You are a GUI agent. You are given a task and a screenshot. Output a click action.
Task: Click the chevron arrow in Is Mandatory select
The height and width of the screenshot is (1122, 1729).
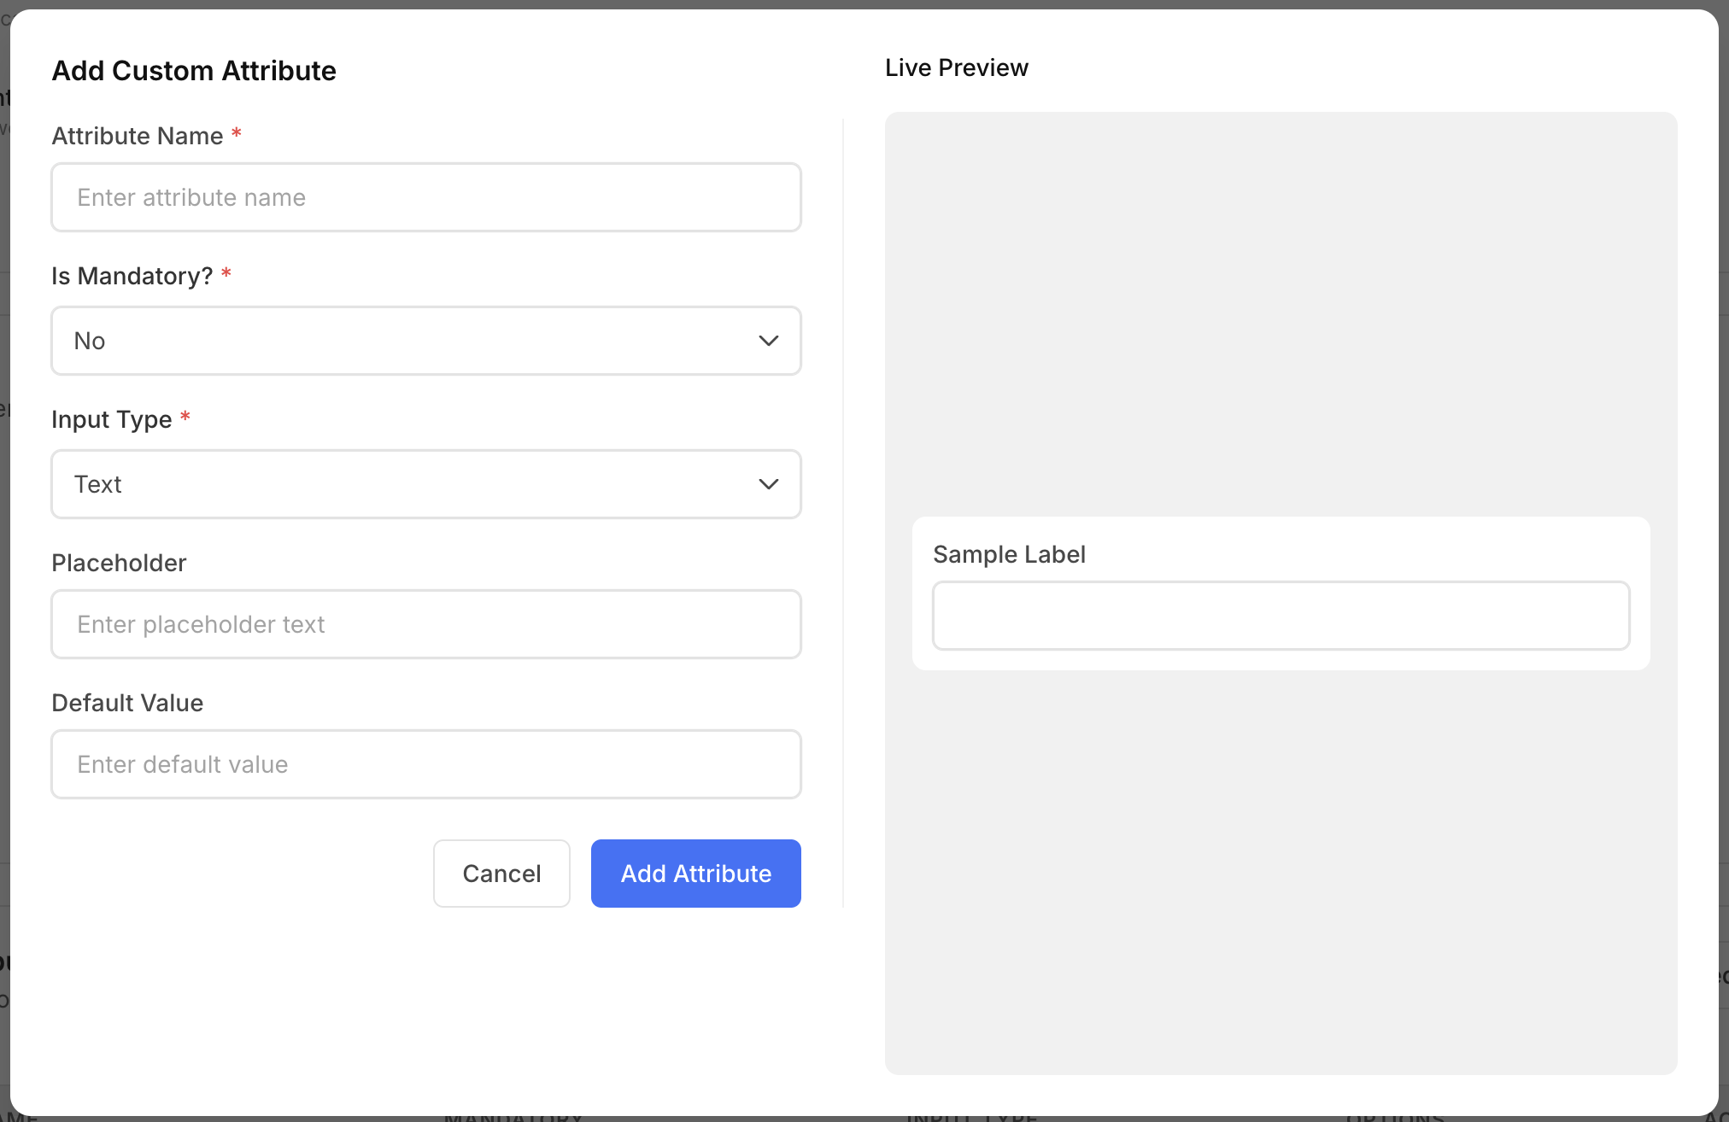click(x=768, y=341)
